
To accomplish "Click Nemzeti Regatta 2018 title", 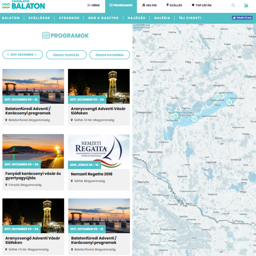I will [x=92, y=174].
